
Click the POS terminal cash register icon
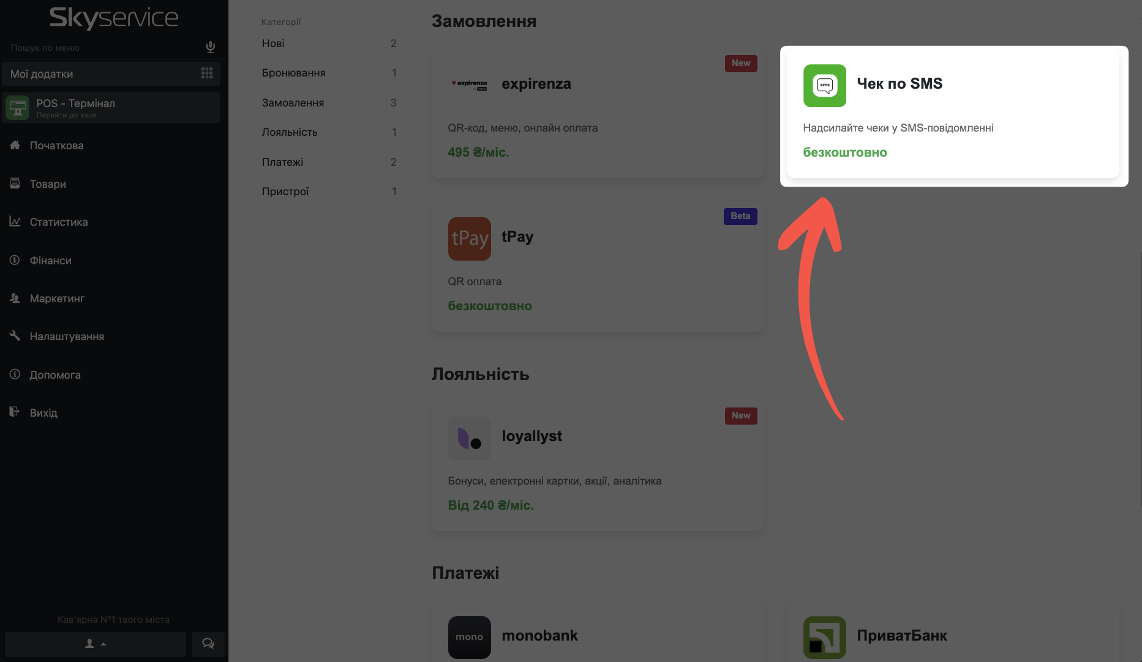[x=17, y=108]
